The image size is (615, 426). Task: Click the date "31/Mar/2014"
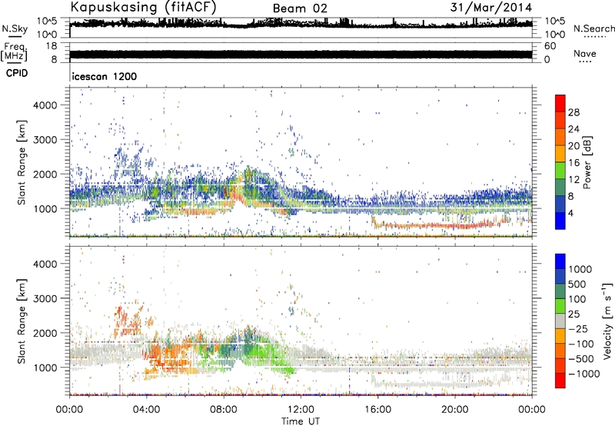491,8
